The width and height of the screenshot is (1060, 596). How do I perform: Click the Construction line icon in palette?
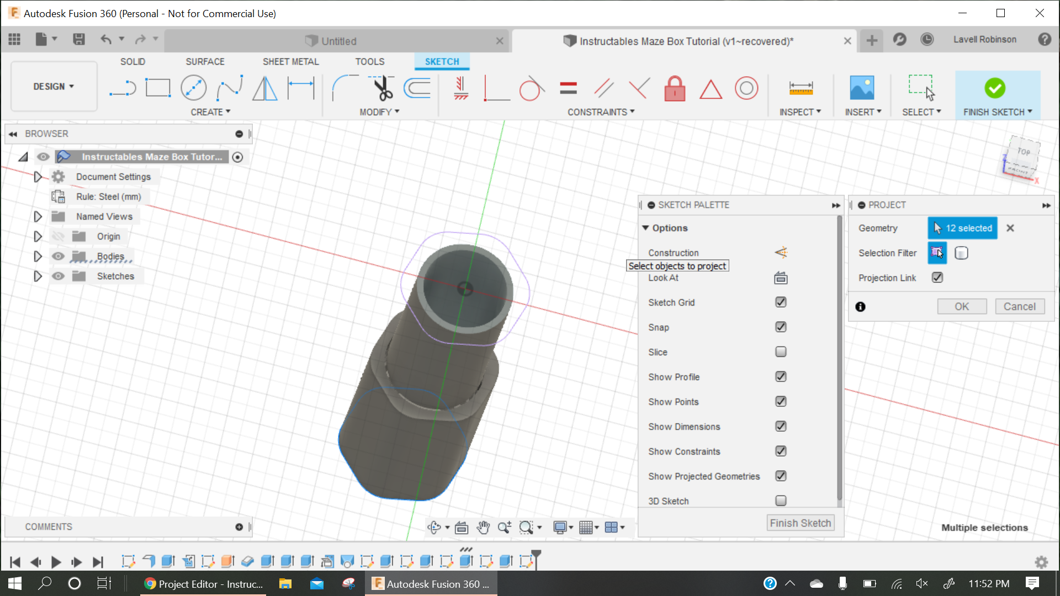pyautogui.click(x=781, y=253)
